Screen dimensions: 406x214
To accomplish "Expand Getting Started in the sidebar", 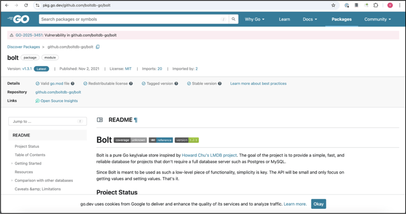I will (12, 163).
